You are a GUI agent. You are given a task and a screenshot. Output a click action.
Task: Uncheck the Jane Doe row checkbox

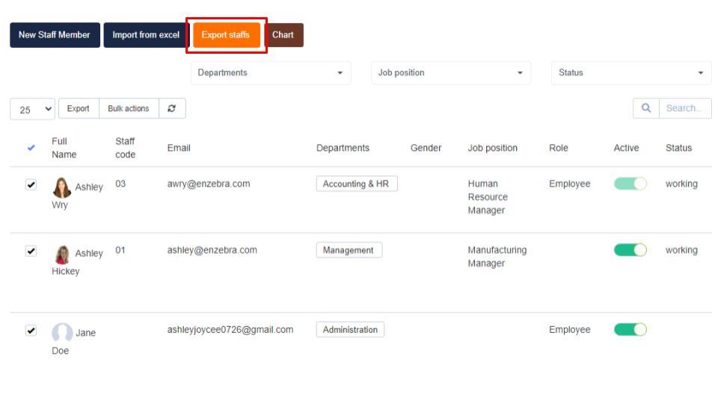pyautogui.click(x=31, y=331)
